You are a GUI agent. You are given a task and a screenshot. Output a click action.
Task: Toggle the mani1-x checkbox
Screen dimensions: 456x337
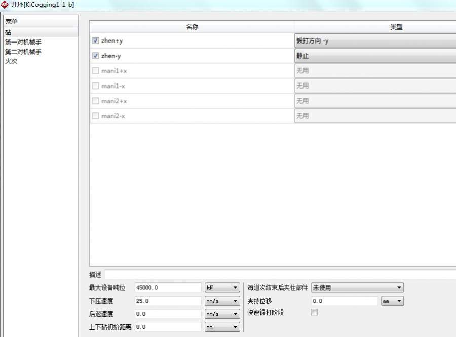tap(95, 86)
